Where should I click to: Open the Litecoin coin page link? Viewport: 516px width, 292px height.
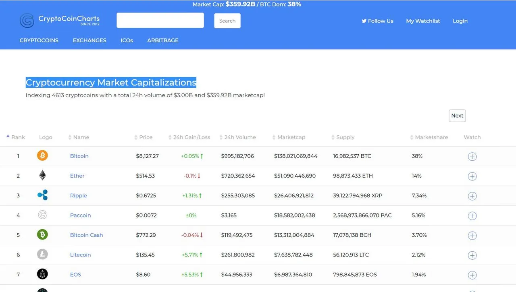[x=81, y=255]
